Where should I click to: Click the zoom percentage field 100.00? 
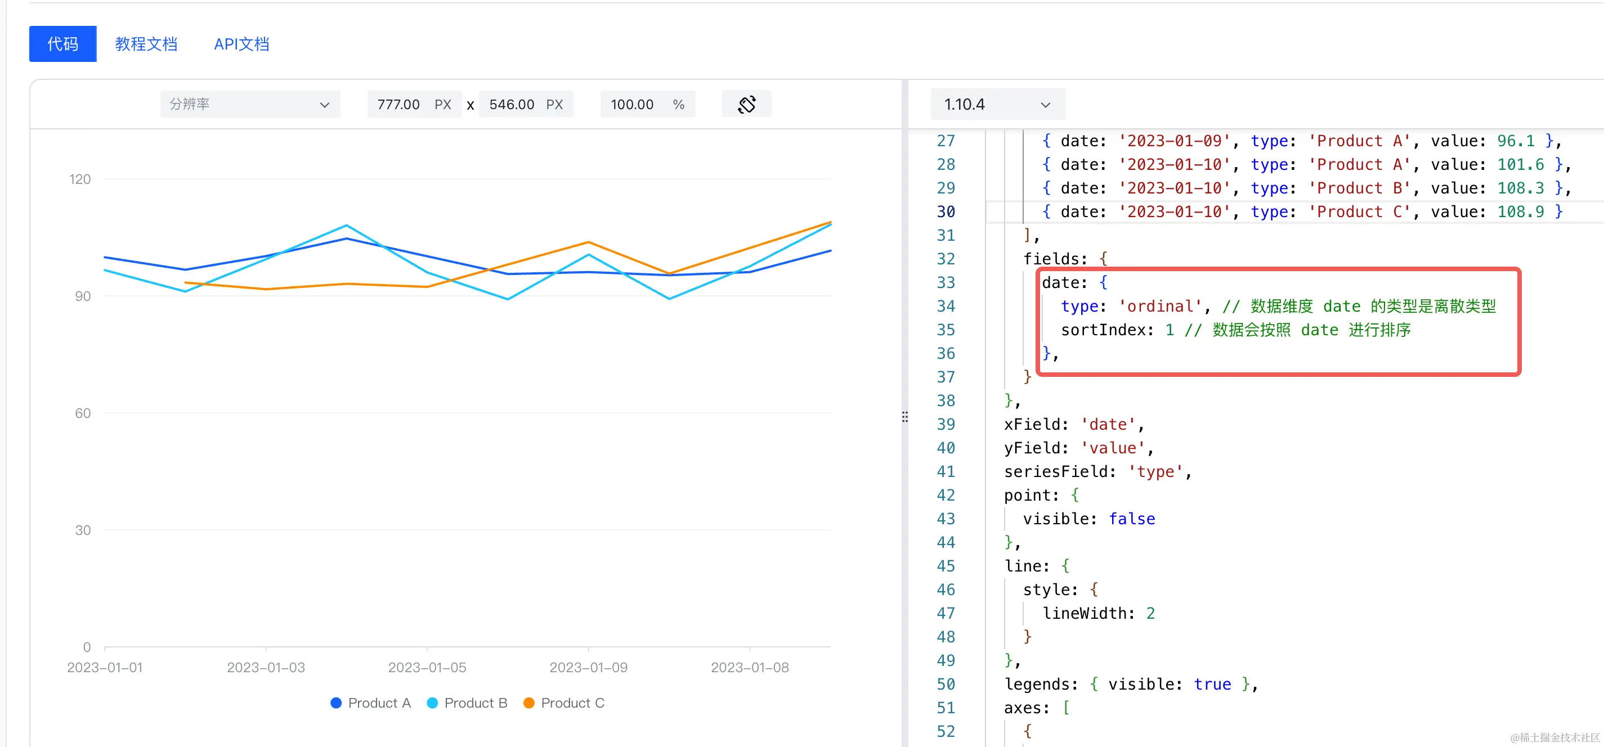632,104
